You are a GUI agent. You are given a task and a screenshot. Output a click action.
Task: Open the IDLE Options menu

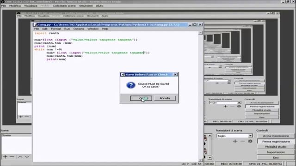(x=79, y=29)
